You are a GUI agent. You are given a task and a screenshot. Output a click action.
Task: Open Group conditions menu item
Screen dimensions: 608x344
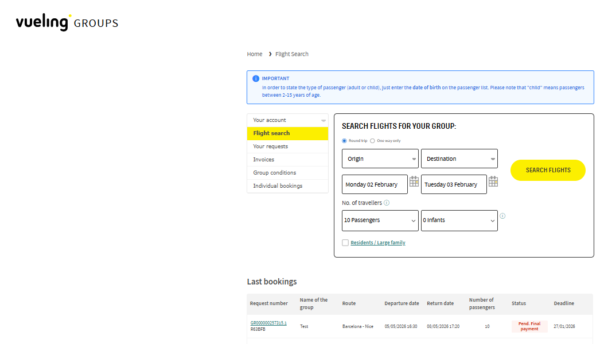[x=274, y=173]
